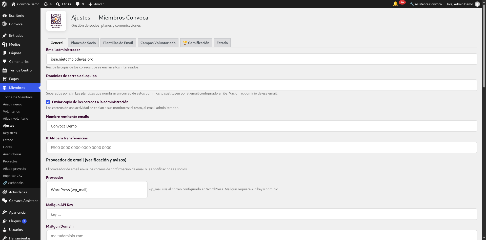The height and width of the screenshot is (240, 486).
Task: Open Usuarios menu item
Action: click(x=20, y=230)
